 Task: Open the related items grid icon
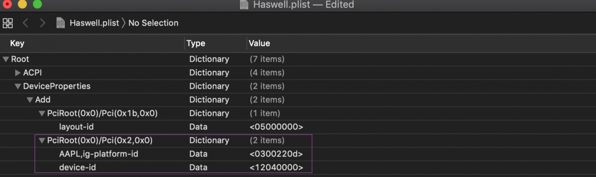click(x=8, y=23)
